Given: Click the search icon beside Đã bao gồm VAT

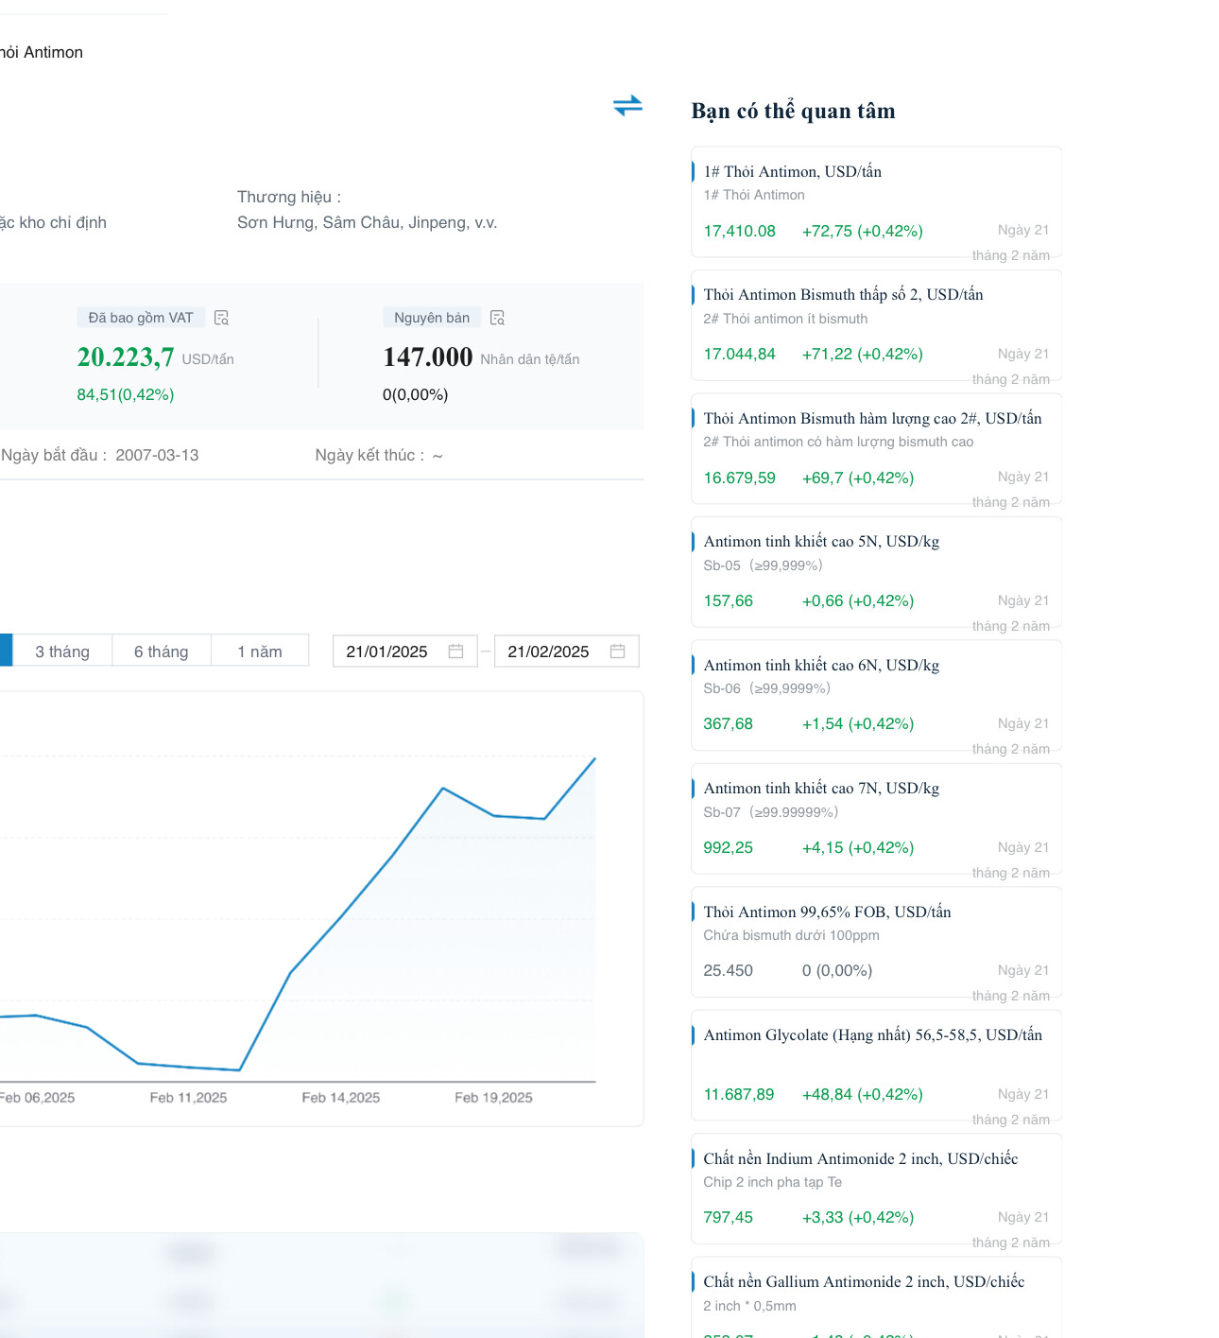Looking at the screenshot, I should [222, 318].
